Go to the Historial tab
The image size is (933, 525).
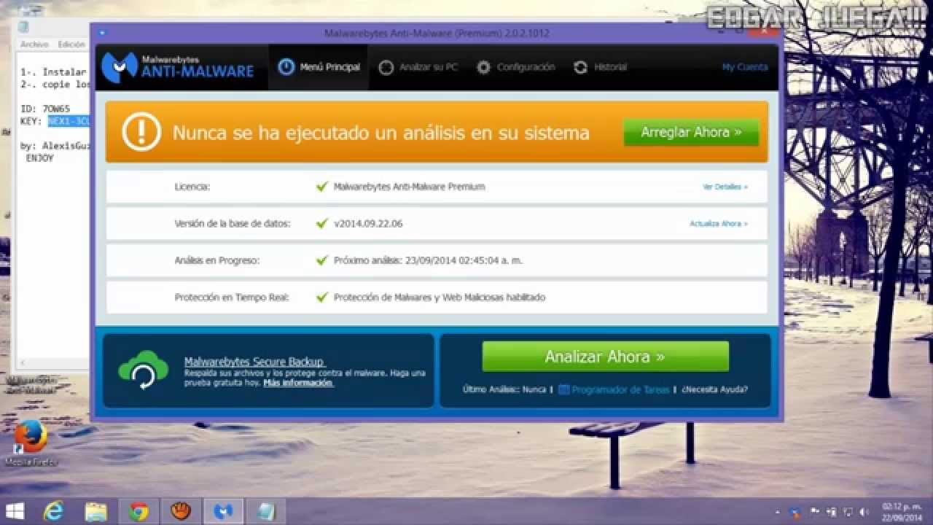pos(601,67)
